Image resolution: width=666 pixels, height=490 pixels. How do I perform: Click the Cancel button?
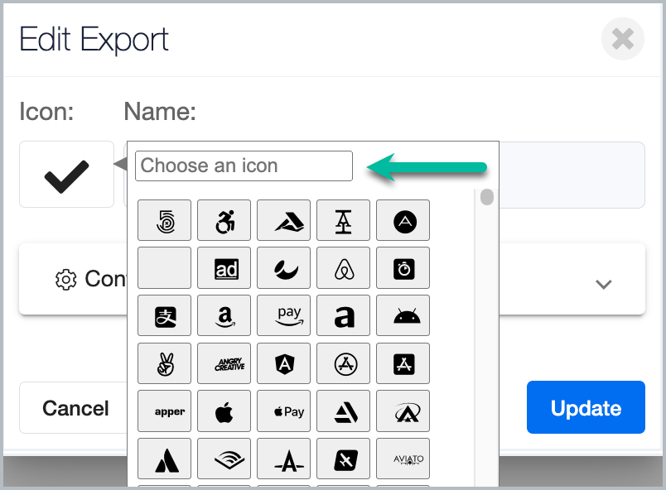pyautogui.click(x=75, y=408)
